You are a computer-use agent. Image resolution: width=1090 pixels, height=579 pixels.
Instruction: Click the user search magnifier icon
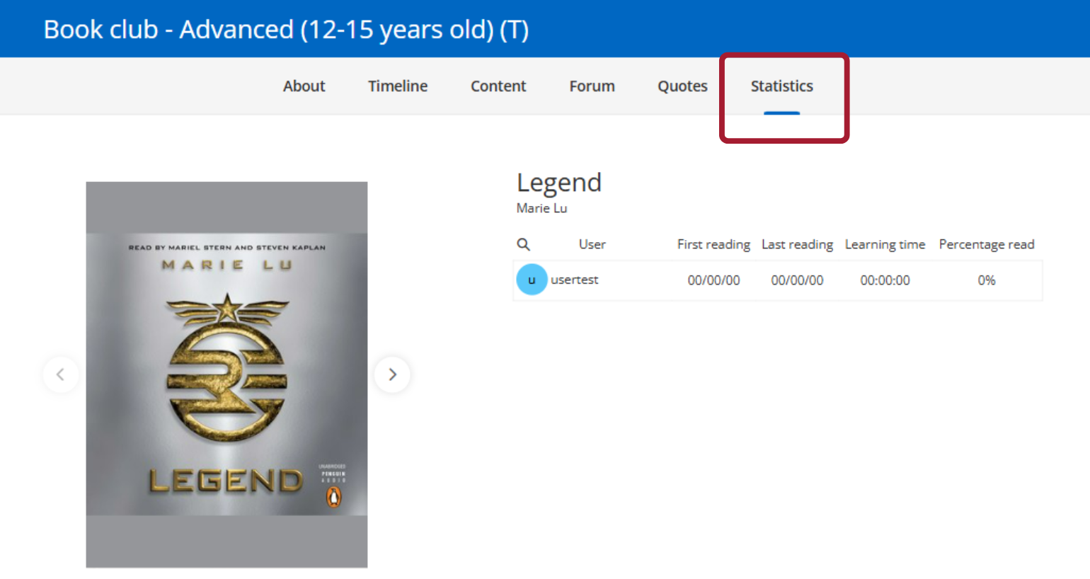(x=523, y=244)
